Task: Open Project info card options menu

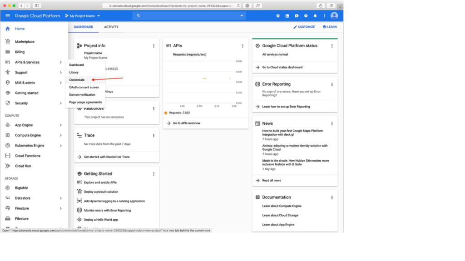Action: pyautogui.click(x=154, y=46)
